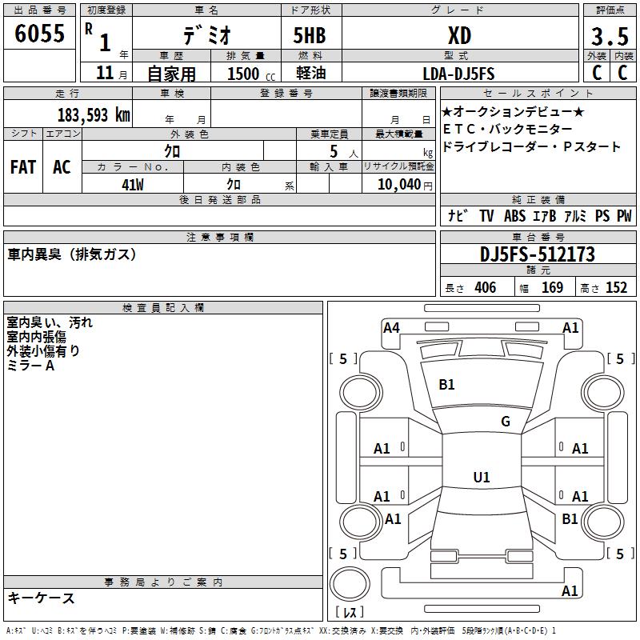Select the length value 406

(486, 288)
